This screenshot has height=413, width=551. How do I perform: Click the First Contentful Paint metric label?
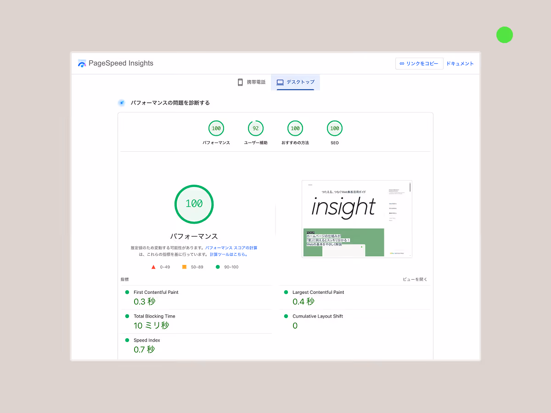156,292
